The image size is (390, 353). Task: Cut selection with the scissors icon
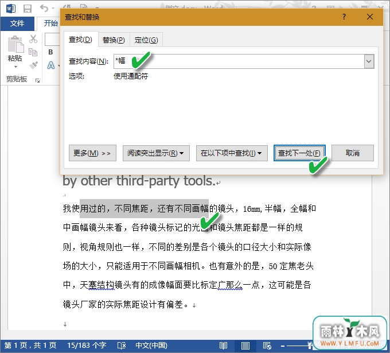tap(33, 39)
